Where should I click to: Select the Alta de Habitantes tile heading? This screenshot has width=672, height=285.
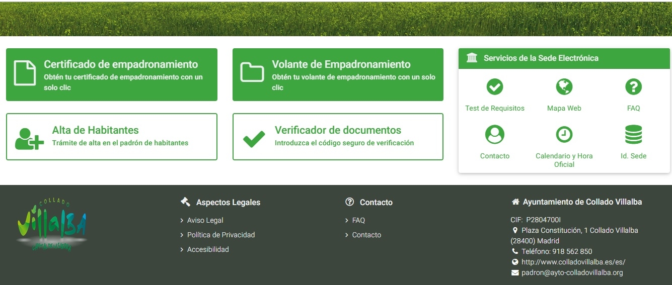coord(95,130)
